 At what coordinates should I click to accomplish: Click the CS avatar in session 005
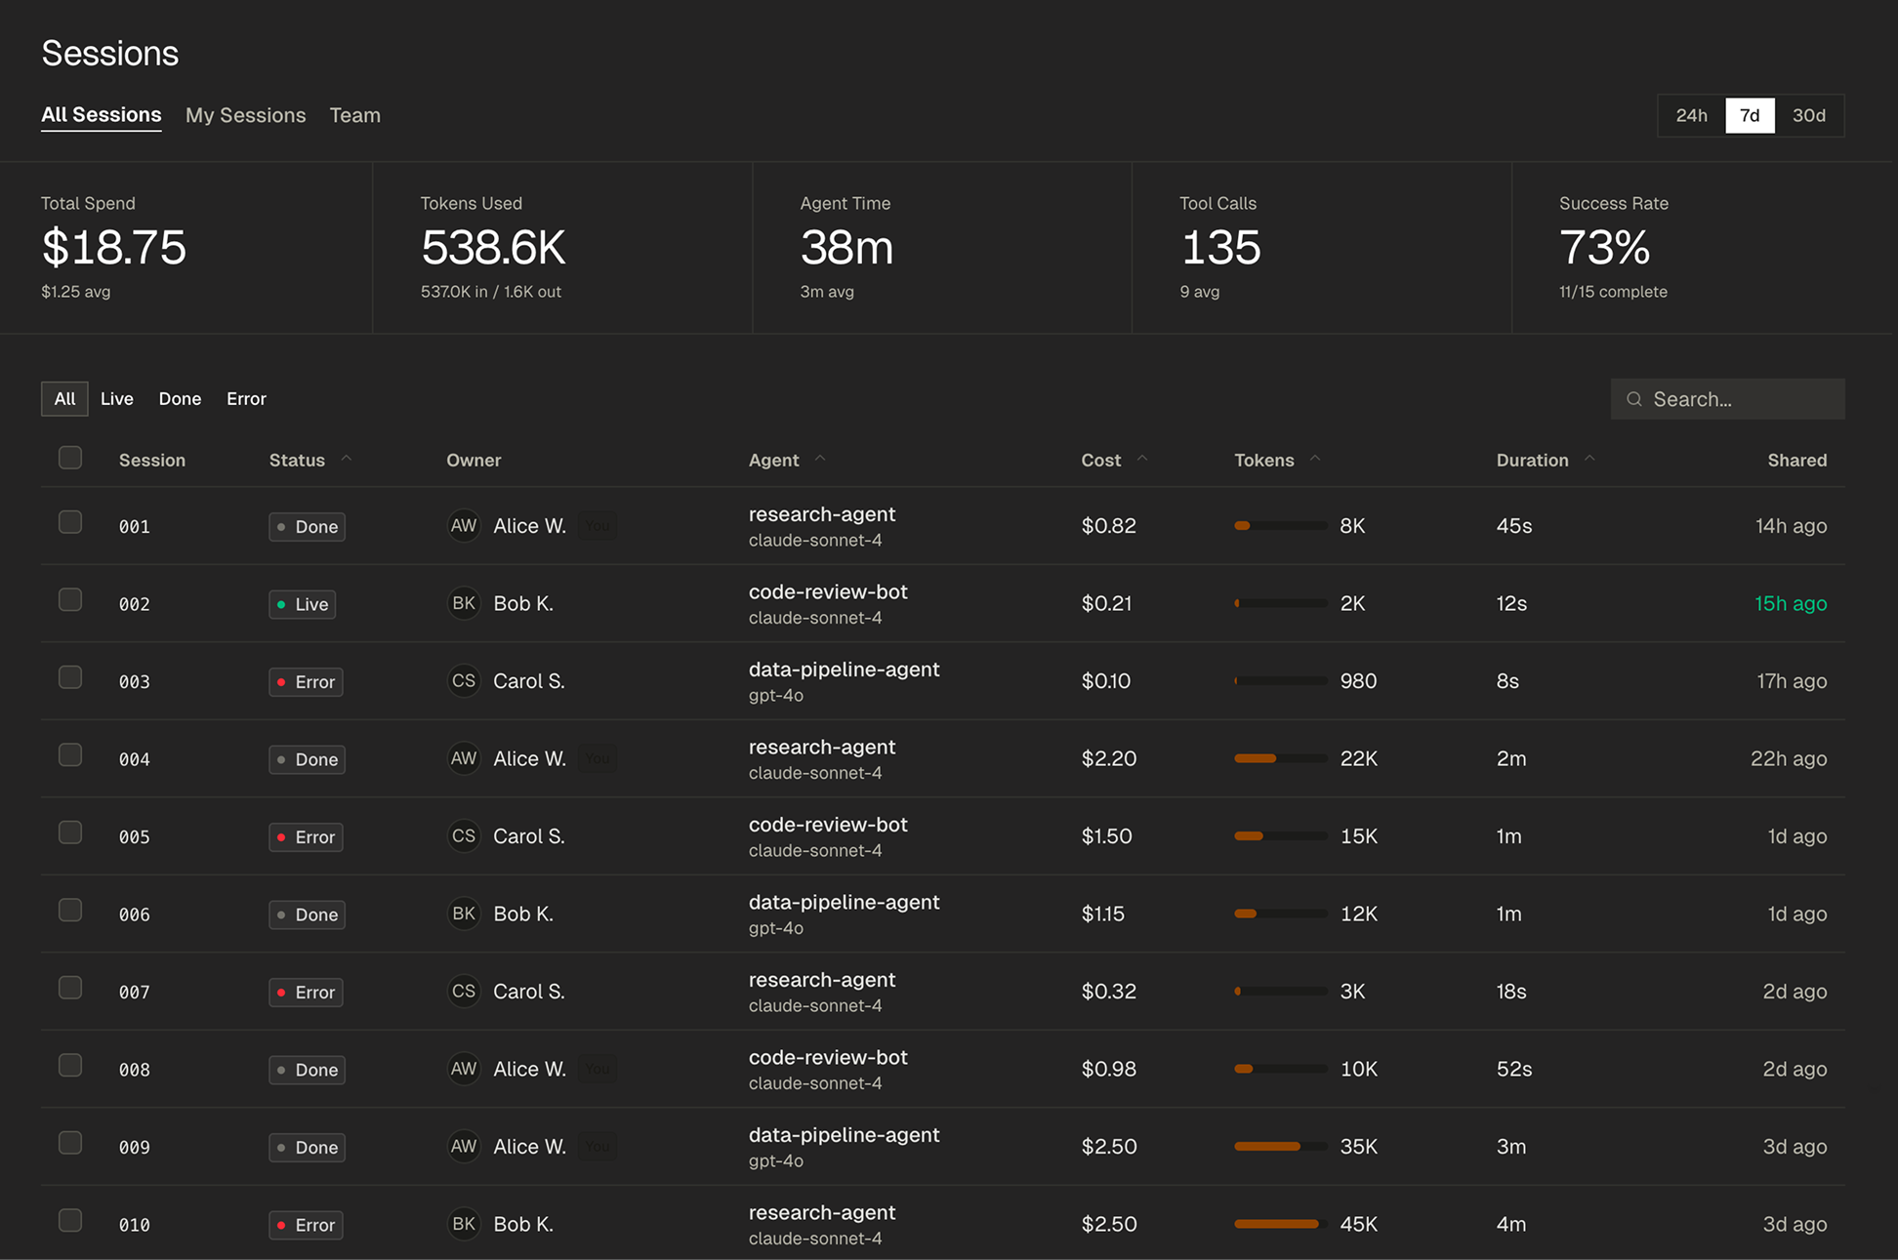tap(464, 836)
